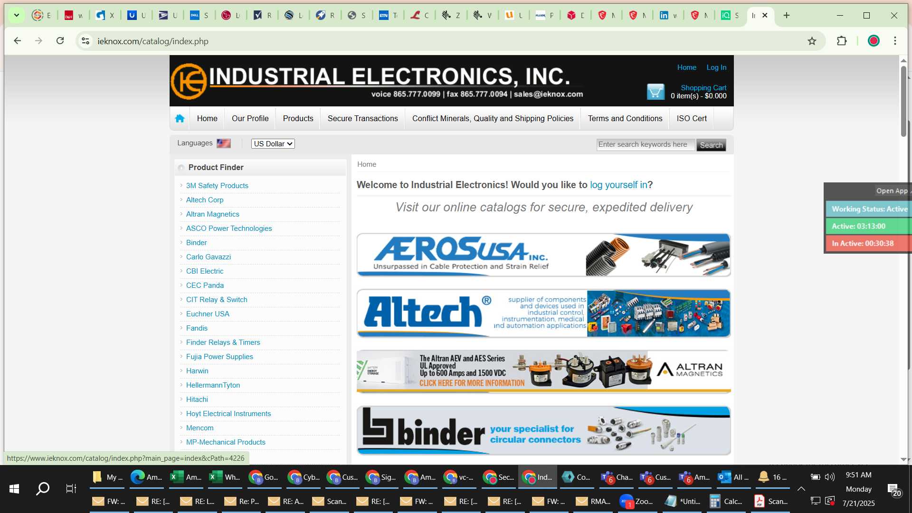Image resolution: width=912 pixels, height=513 pixels.
Task: Open 3M Safety Products category
Action: click(217, 186)
